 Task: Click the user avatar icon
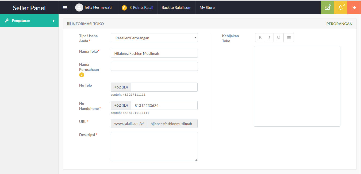pos(79,7)
